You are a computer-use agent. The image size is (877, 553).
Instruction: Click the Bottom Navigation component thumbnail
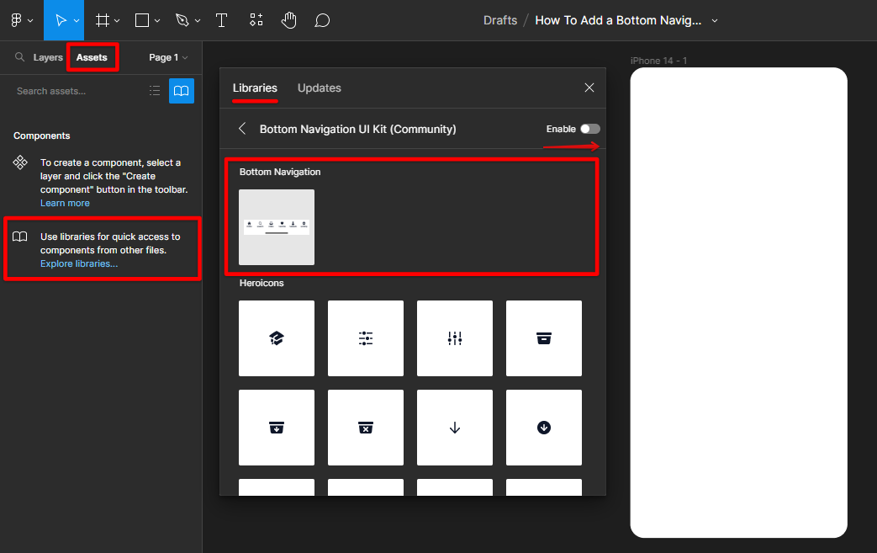[277, 227]
